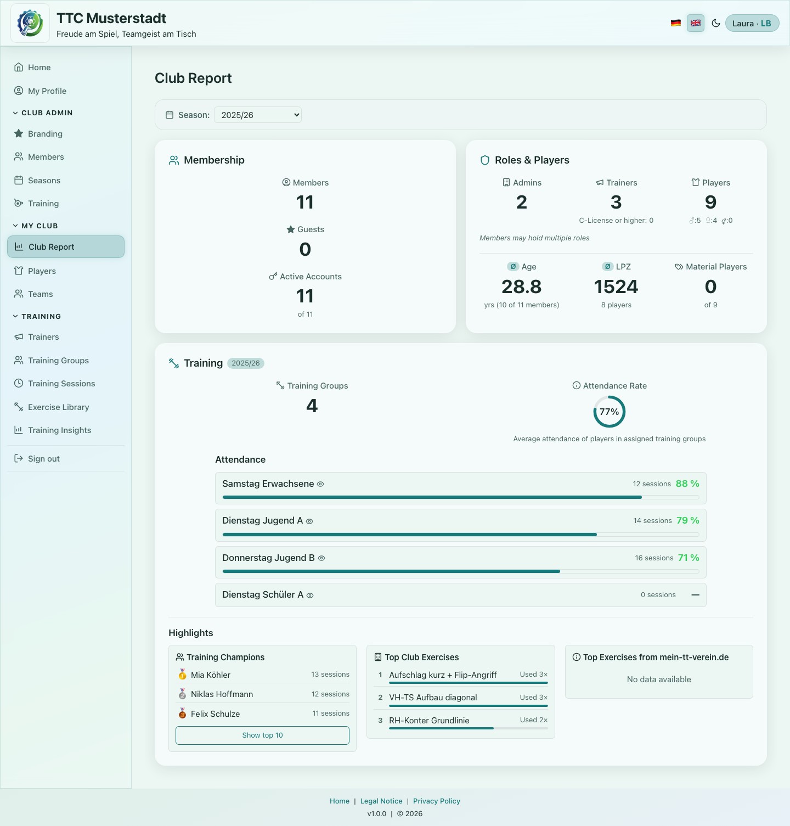Open Training Insights in the sidebar
Screen dimensions: 790x826
point(66,430)
